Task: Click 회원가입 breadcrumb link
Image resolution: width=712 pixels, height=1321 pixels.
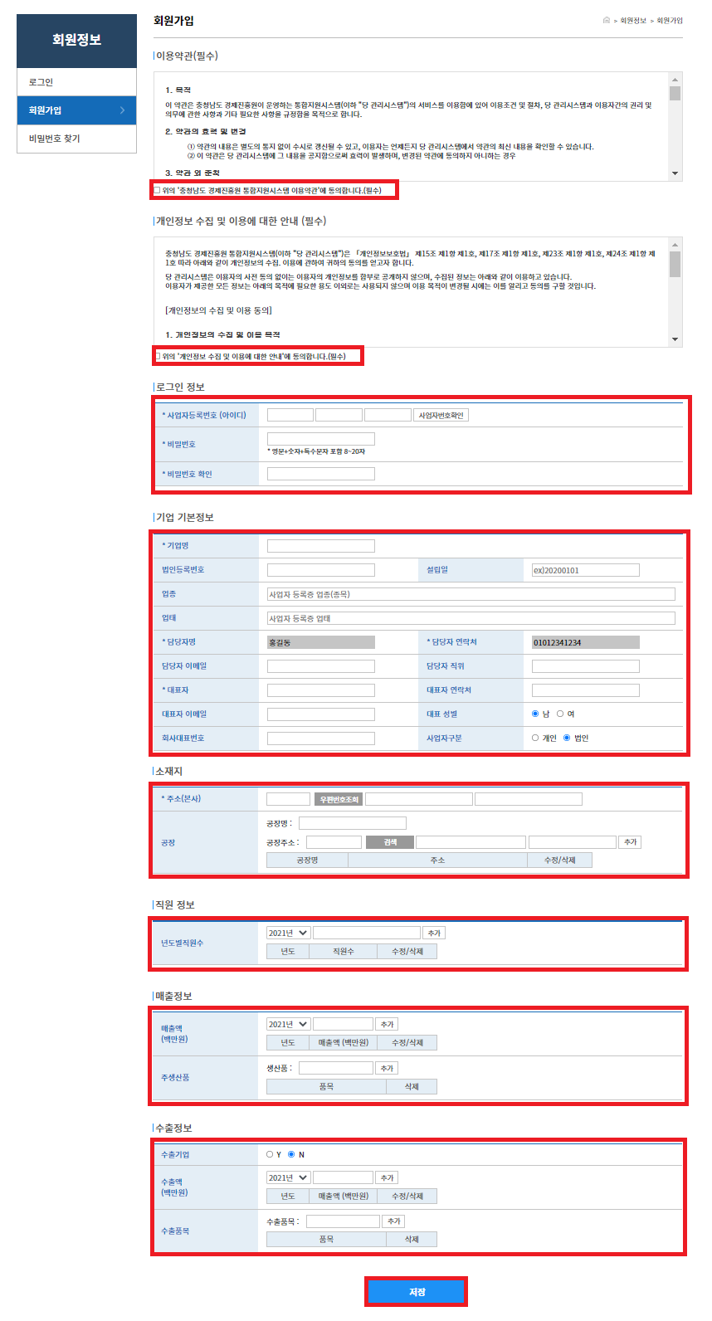Action: point(670,21)
